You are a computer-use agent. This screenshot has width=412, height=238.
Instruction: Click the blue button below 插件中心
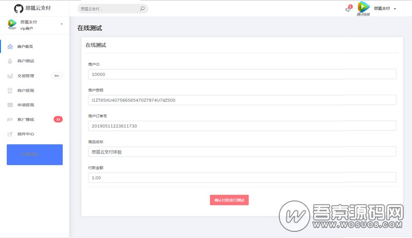coord(34,154)
